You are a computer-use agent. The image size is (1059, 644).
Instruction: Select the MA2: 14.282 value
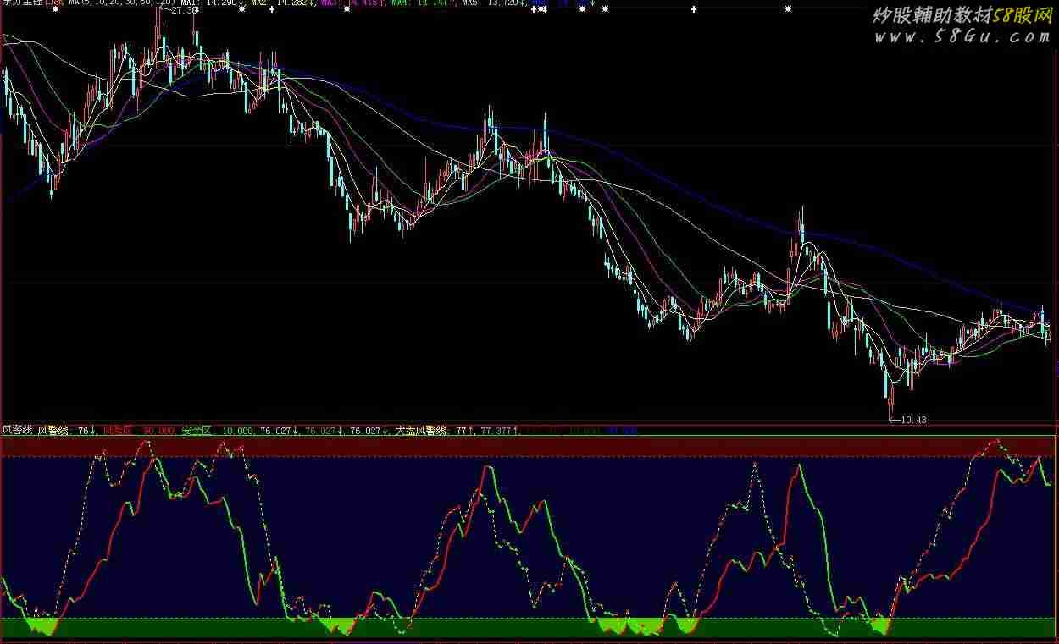(281, 3)
